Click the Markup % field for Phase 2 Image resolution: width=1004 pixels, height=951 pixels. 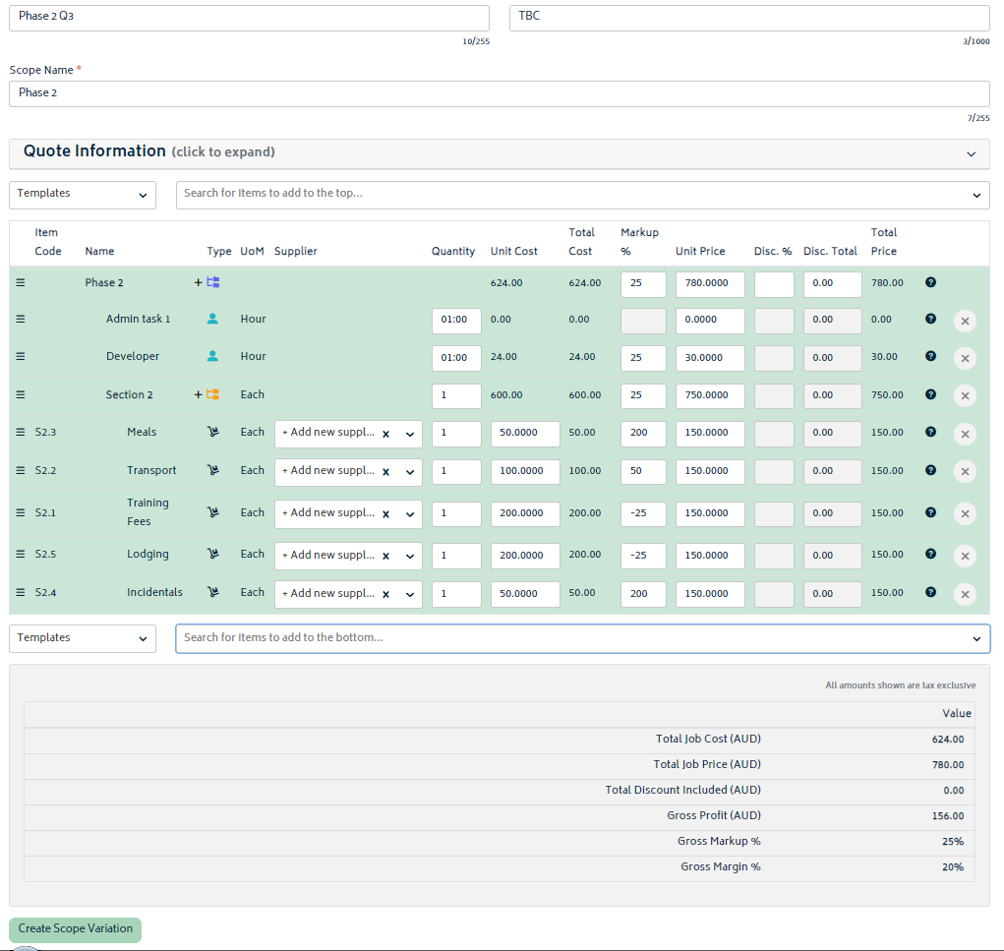click(643, 285)
